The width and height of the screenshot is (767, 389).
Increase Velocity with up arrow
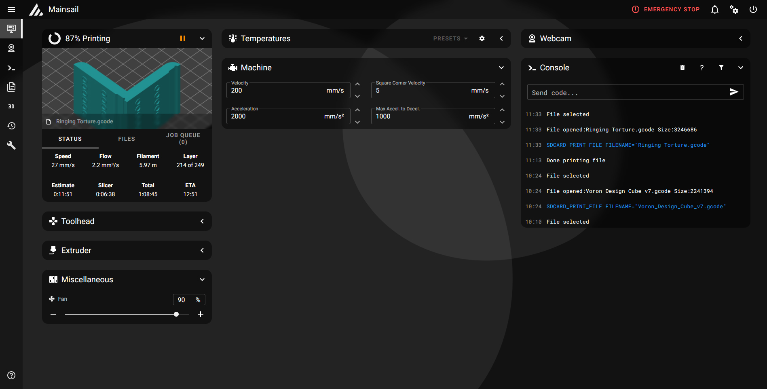pyautogui.click(x=357, y=84)
